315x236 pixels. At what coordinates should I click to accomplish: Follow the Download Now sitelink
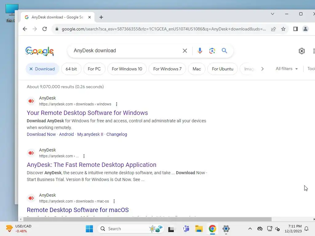pyautogui.click(x=41, y=134)
